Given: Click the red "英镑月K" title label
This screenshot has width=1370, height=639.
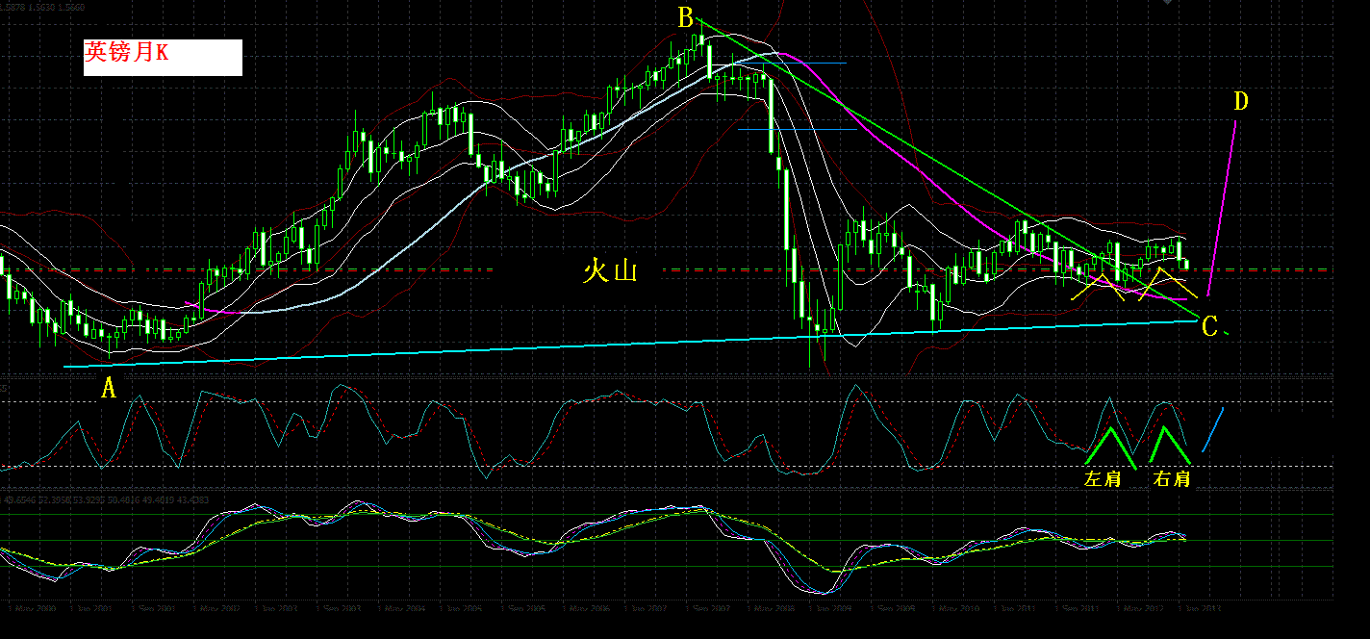Looking at the screenshot, I should click(x=127, y=52).
